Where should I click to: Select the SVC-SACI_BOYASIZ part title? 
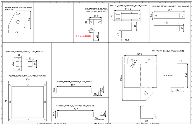129,5
